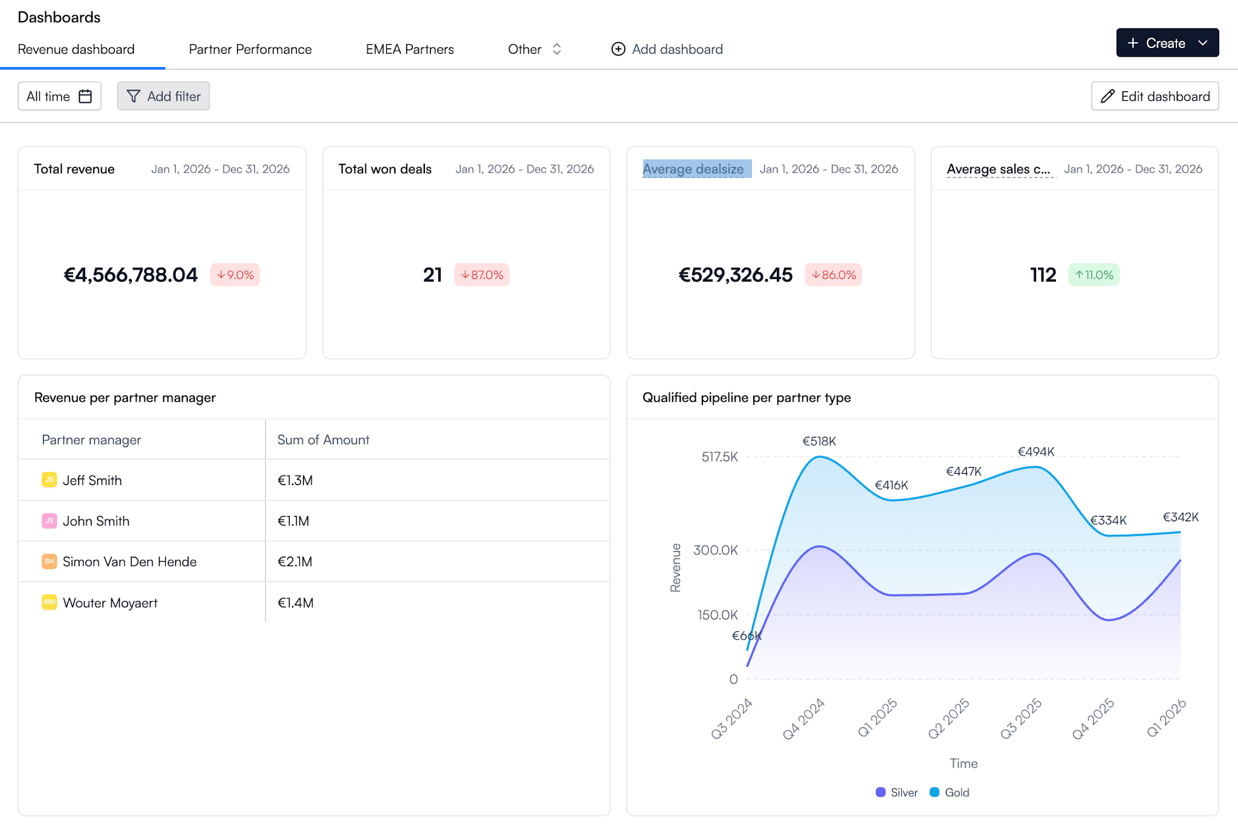The image size is (1238, 824).
Task: Click the Sum of Amount column header
Action: (x=323, y=440)
